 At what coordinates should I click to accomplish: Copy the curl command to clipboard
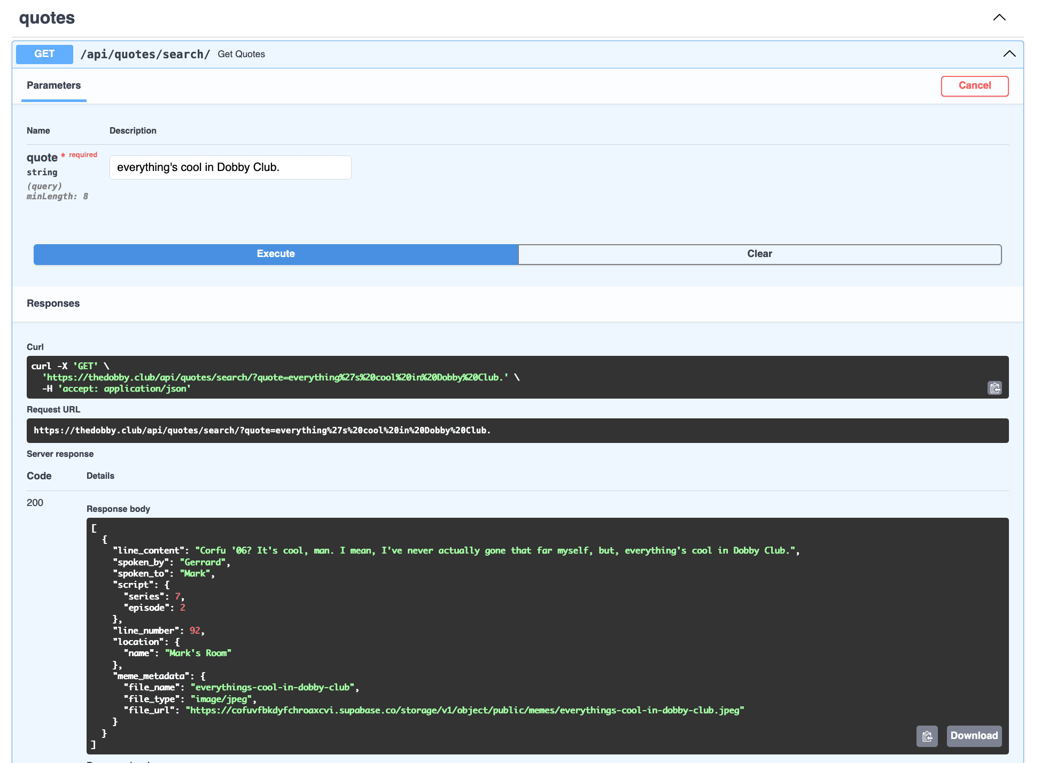(x=995, y=388)
